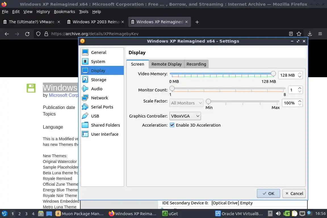Click the Firefox URL address bar
The width and height of the screenshot is (327, 218).
167,34
